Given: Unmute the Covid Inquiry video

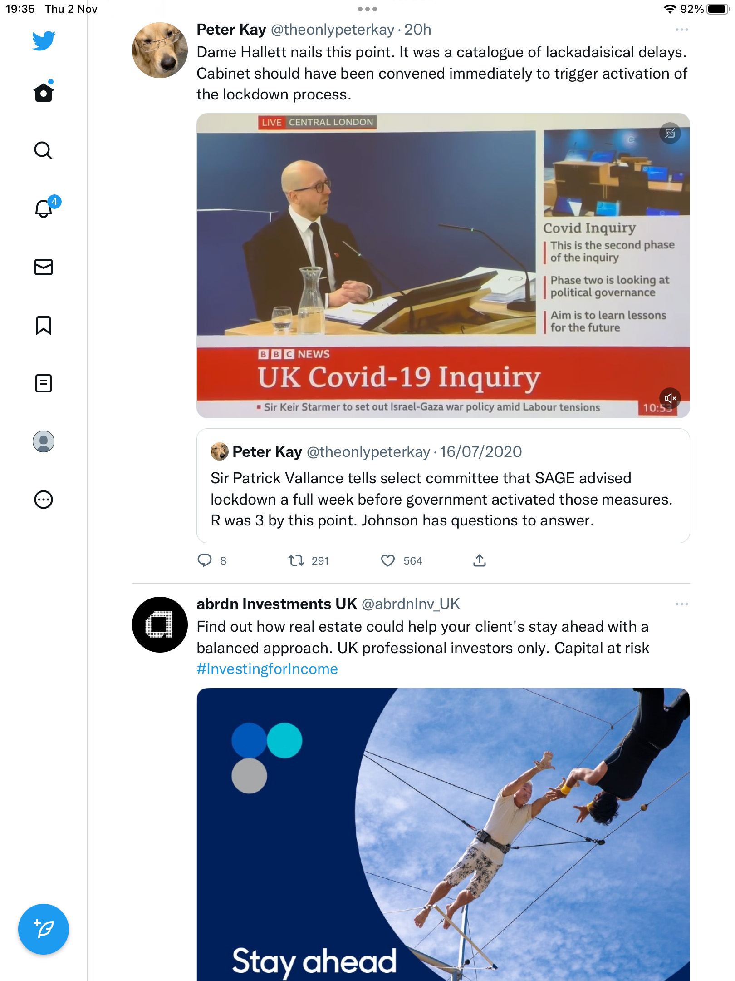Looking at the screenshot, I should pyautogui.click(x=670, y=398).
